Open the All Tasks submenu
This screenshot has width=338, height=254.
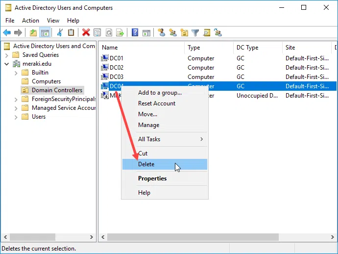point(165,139)
